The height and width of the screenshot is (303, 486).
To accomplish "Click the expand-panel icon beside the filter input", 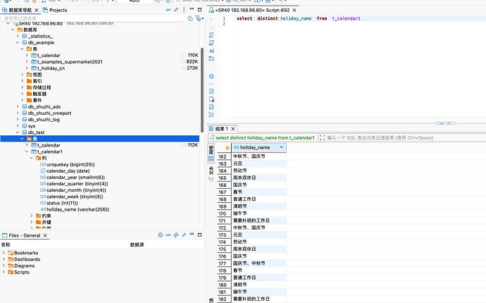I will point(322,137).
